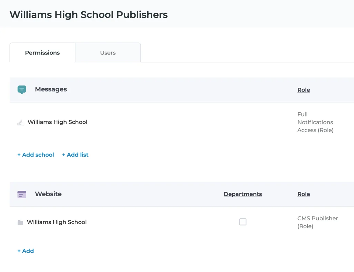
Task: Open Full Notifications Access role setting
Action: (x=315, y=122)
